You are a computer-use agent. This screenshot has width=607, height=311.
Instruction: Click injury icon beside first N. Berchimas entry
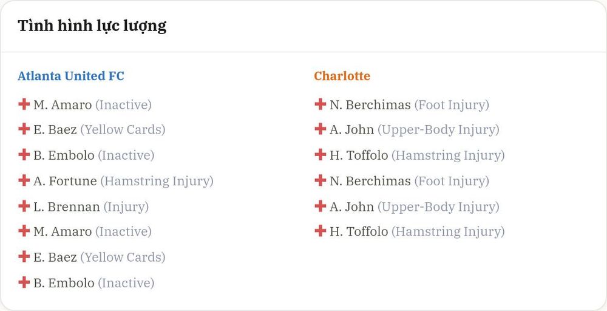[x=320, y=104]
